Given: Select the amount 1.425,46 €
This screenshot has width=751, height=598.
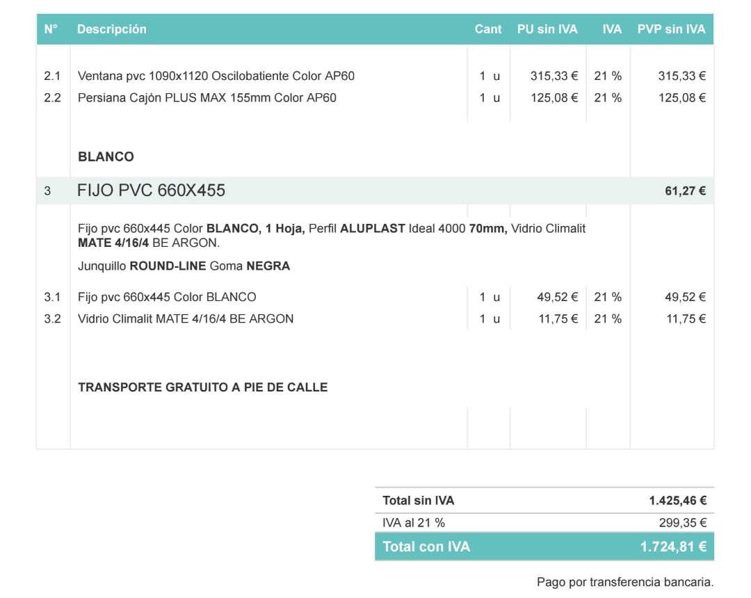Looking at the screenshot, I should (678, 501).
